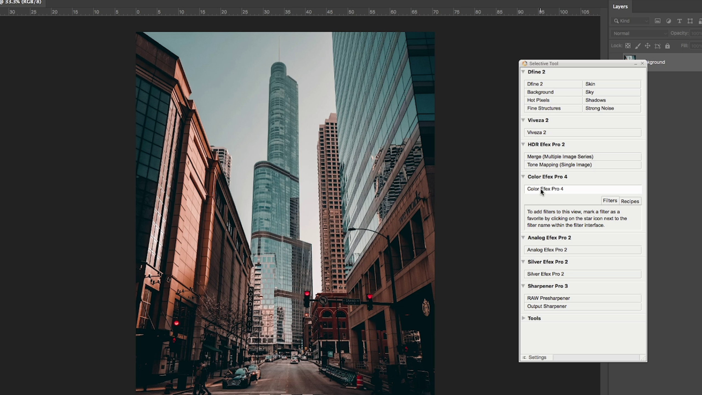Click the type layer filter icon

[x=679, y=21]
